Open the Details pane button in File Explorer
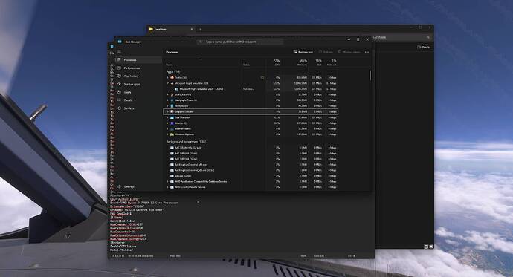This screenshot has height=277, width=513. coord(423,47)
